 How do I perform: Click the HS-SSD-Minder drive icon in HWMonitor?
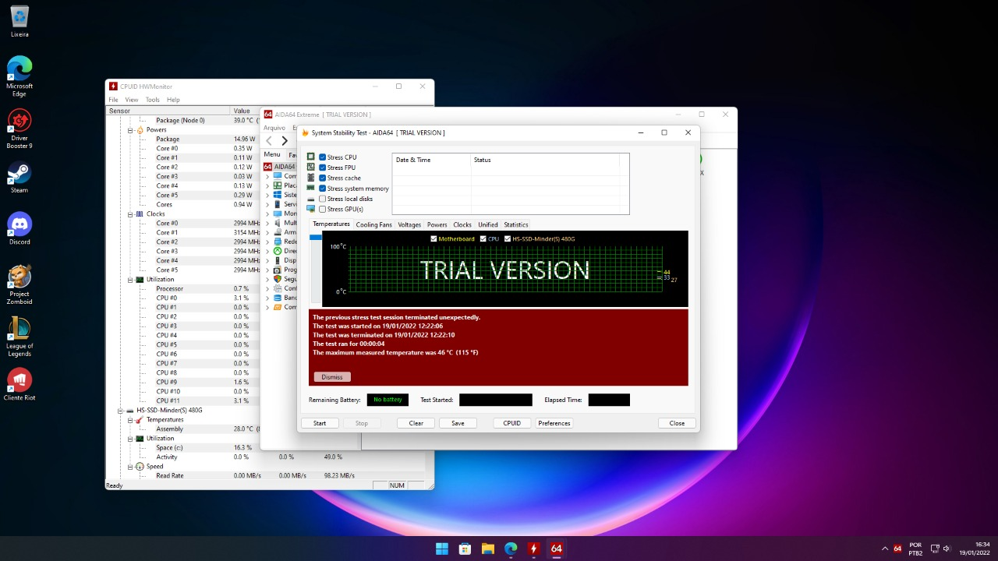(x=130, y=411)
